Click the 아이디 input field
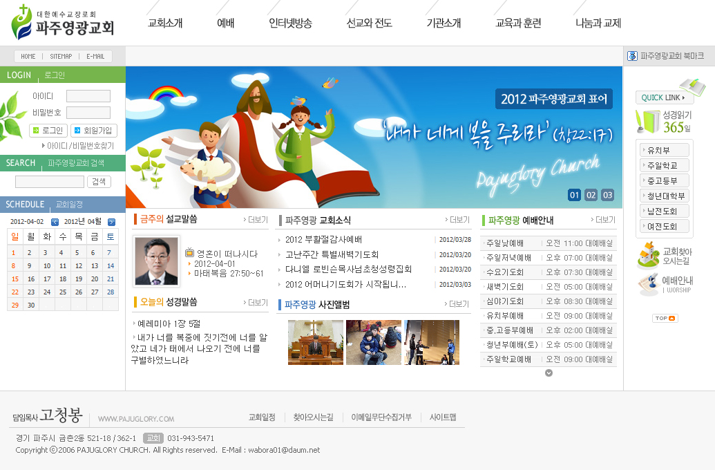This screenshot has width=715, height=470. point(88,96)
